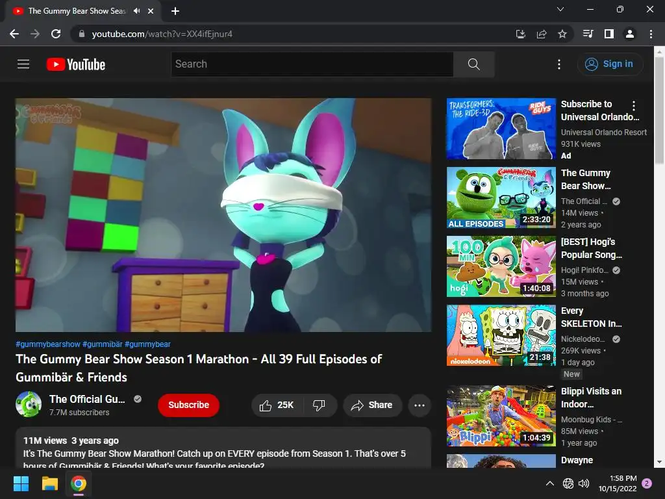
Task: Like the video with thumbs up
Action: point(277,405)
